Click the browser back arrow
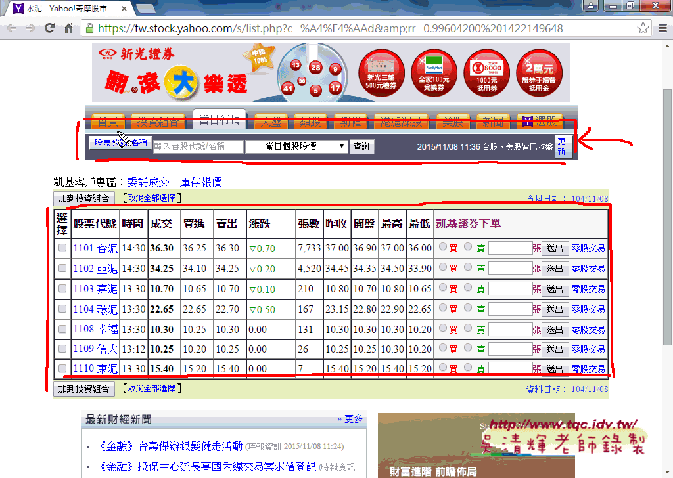Viewport: 673px width, 478px height. [12, 28]
